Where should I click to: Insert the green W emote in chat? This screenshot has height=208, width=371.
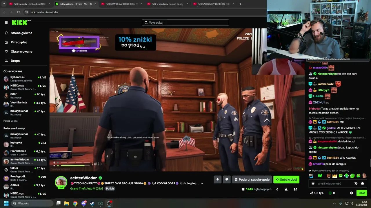coord(320,176)
